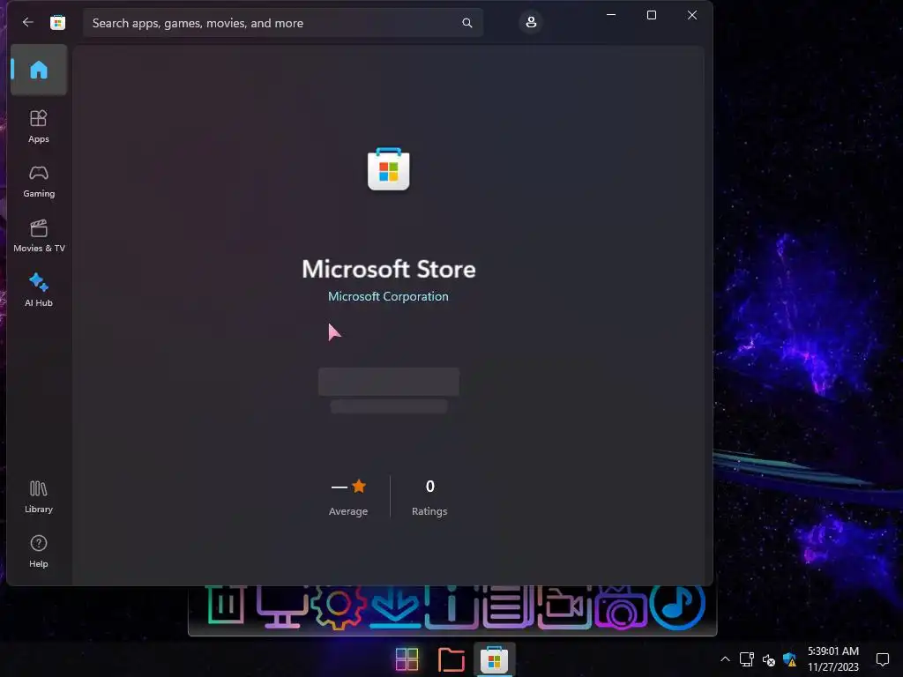Open the Microsoft Corporation publisher link
Screen dimensions: 903x677
pos(388,296)
